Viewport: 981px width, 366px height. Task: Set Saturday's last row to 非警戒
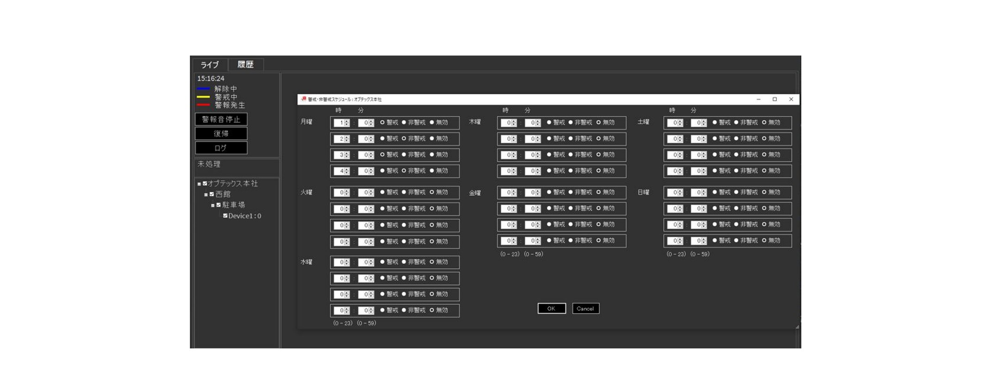736,171
